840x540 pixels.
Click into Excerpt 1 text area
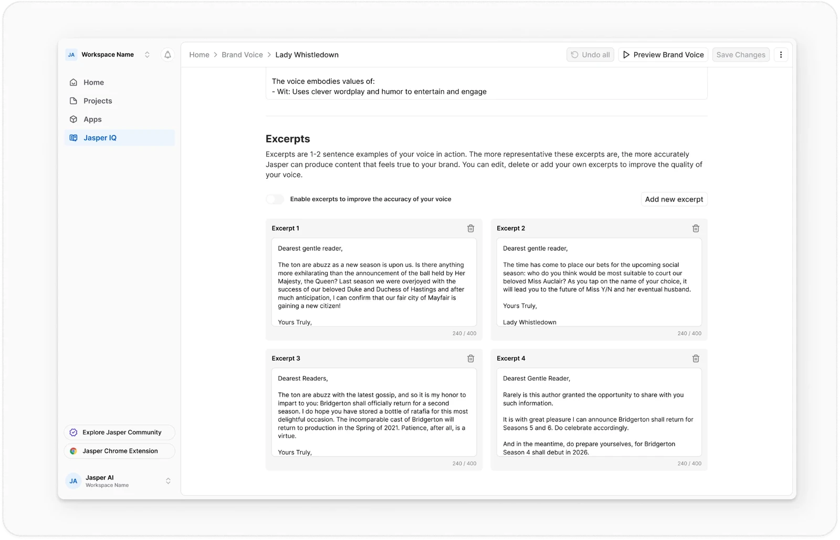tap(374, 282)
